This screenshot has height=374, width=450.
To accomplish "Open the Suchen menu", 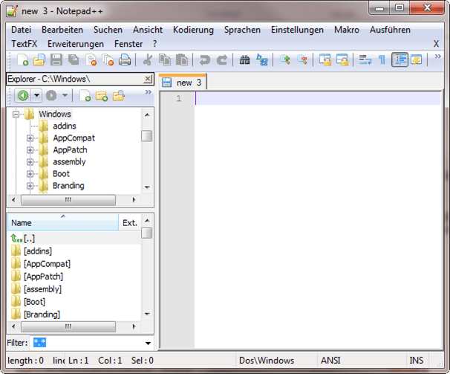I will (108, 30).
